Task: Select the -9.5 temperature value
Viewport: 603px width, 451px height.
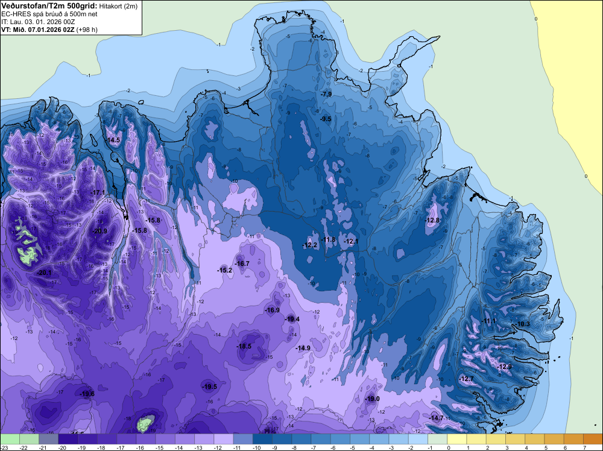Action: pos(326,119)
